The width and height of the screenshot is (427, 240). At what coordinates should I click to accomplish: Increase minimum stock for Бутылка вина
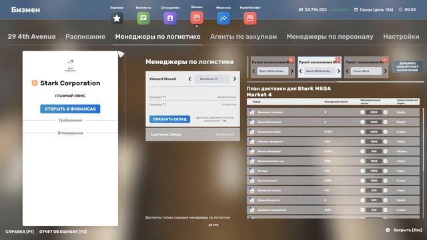click(386, 181)
